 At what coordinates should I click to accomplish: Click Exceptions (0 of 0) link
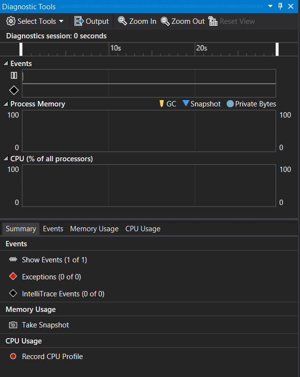52,277
